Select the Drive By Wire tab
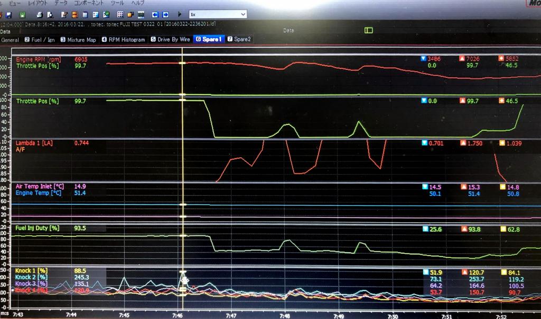 coord(171,40)
